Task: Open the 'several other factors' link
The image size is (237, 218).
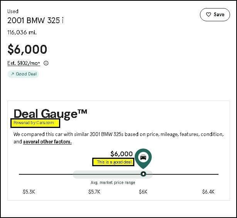Action: coord(47,142)
